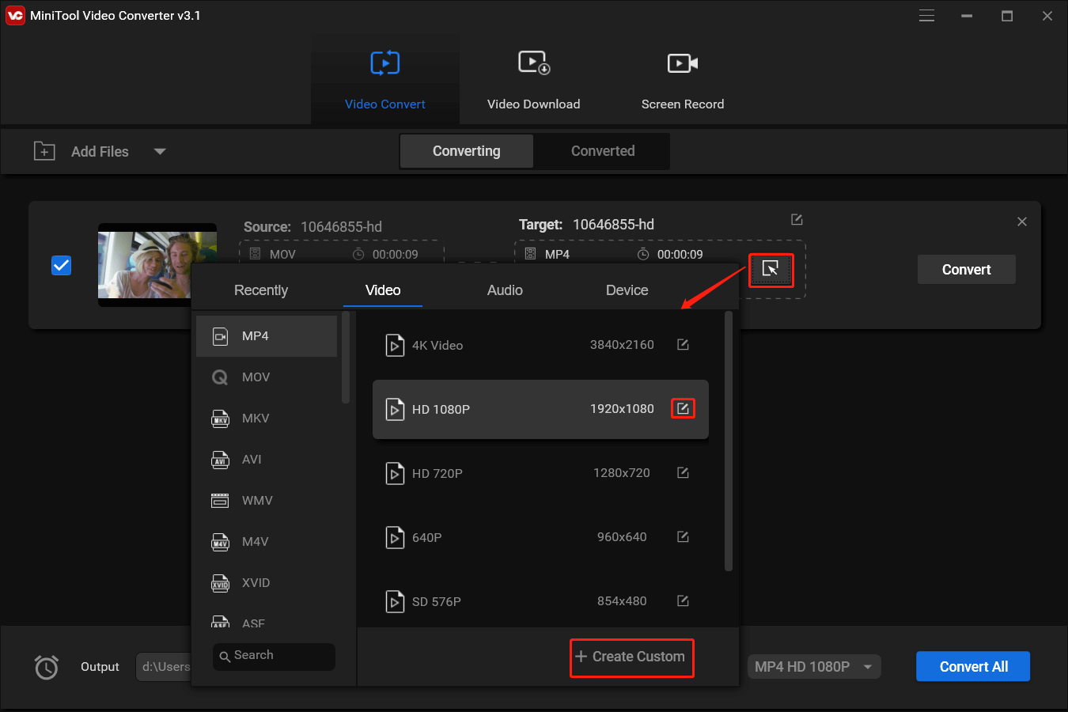Switch to the Converted tab

pos(603,151)
